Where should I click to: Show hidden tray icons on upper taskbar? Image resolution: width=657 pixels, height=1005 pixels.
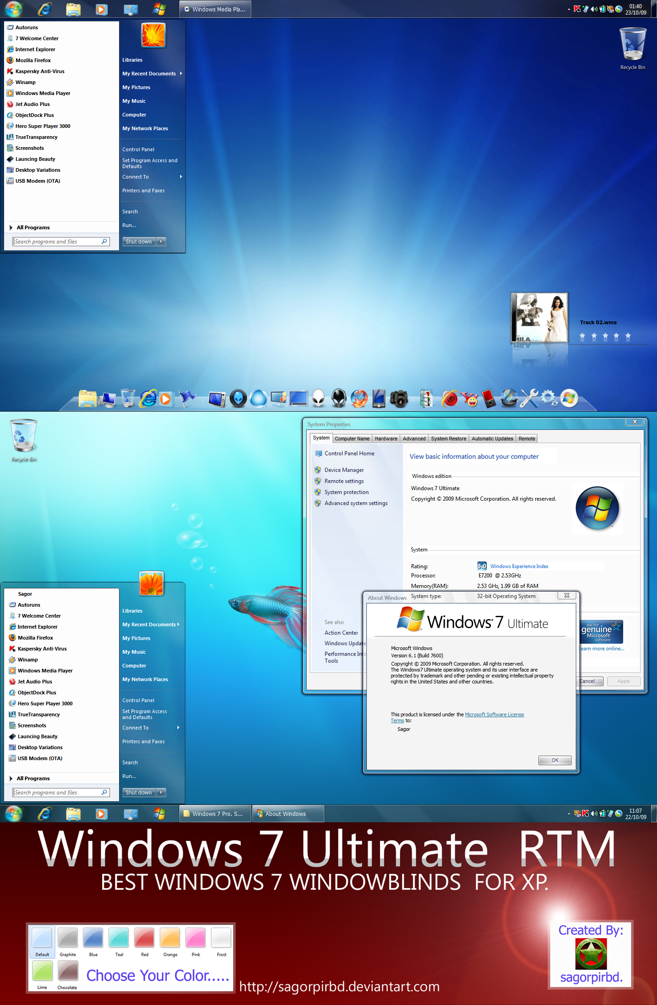pos(569,9)
